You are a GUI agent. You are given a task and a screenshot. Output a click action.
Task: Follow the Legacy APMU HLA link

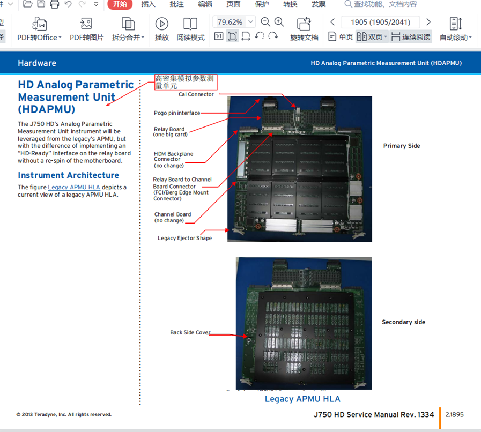pos(73,187)
